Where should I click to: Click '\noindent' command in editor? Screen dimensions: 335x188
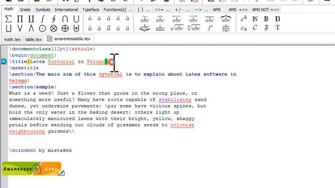coord(22,150)
